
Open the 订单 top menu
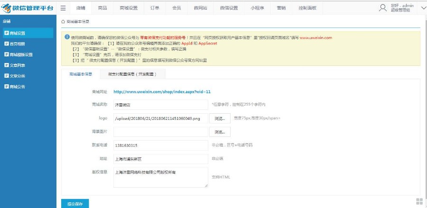(155, 8)
